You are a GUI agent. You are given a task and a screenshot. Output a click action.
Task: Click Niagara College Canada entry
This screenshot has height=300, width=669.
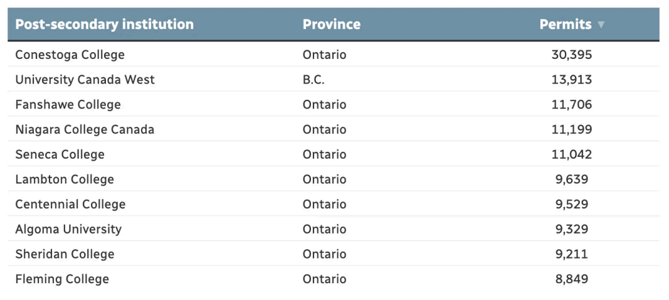click(x=85, y=130)
